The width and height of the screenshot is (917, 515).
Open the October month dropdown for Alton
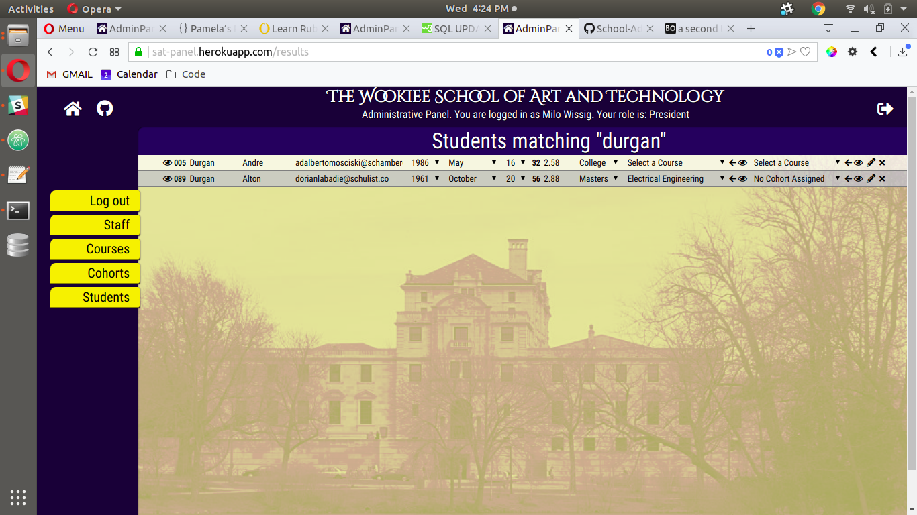(x=473, y=178)
